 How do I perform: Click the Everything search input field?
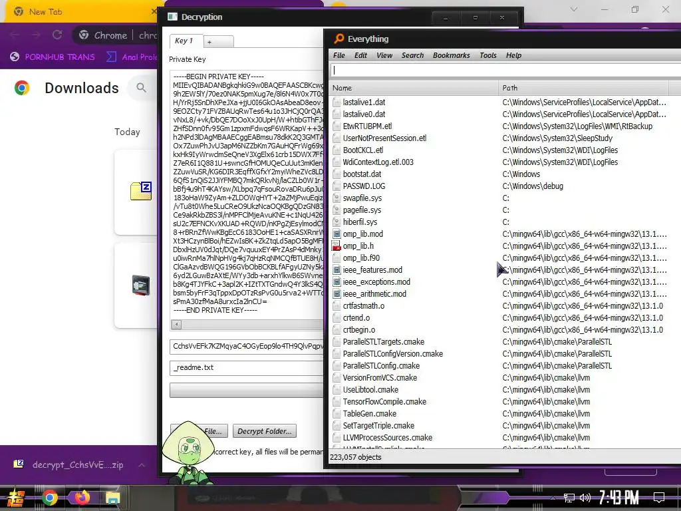pos(505,71)
